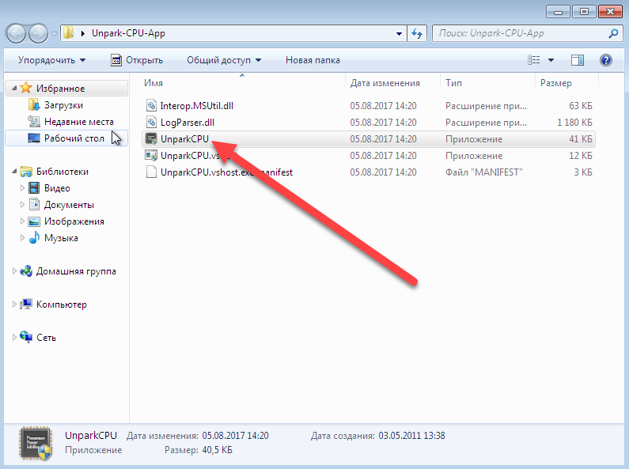Sort by the Имя column header
Viewport: 629px width, 469px height.
[153, 83]
